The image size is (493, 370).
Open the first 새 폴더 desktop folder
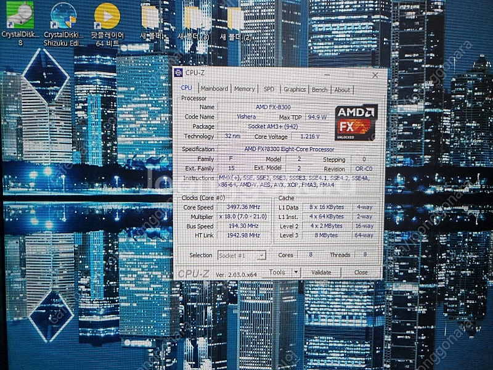(x=151, y=23)
